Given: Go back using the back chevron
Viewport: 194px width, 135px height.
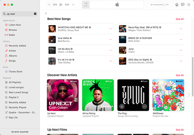Looking at the screenshot, I should click(x=46, y=13).
